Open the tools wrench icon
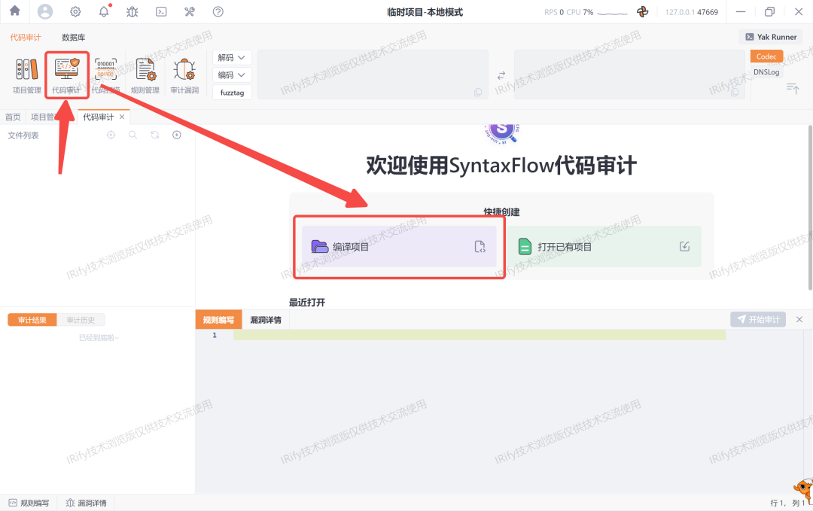The image size is (813, 511). pyautogui.click(x=190, y=11)
